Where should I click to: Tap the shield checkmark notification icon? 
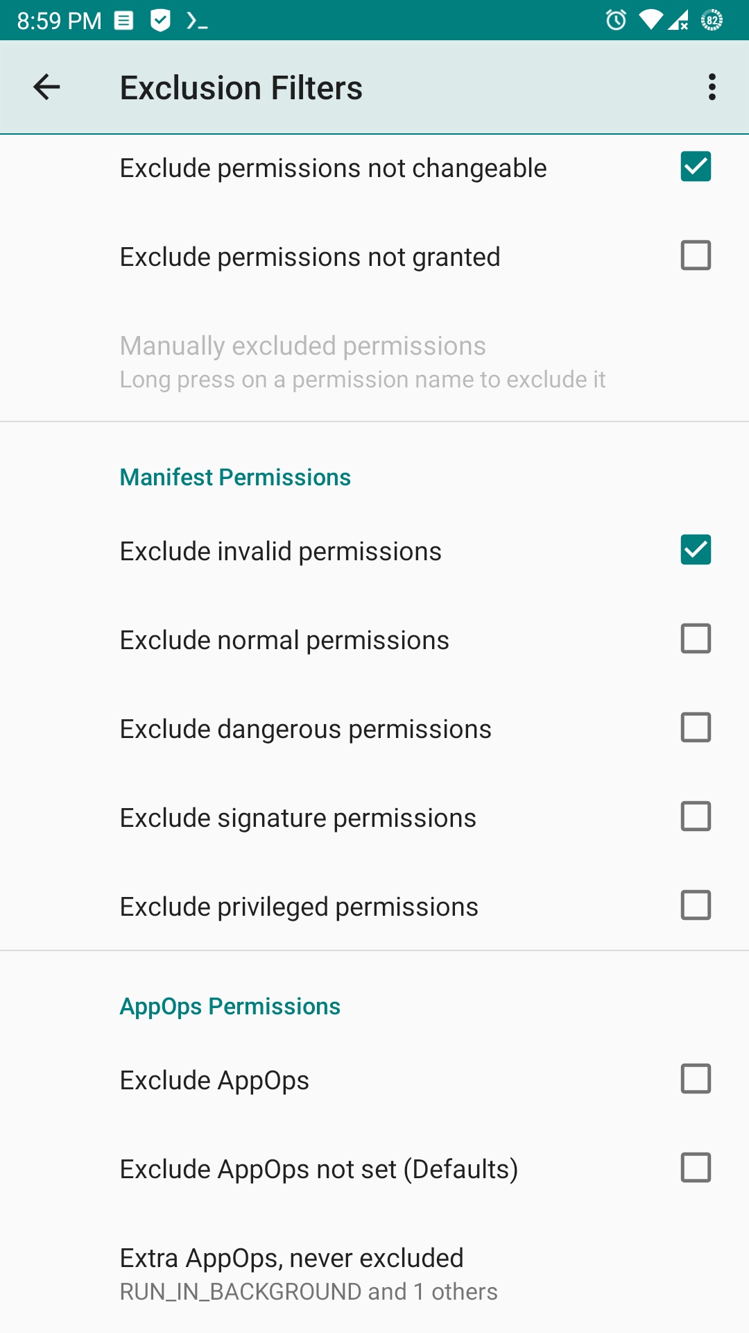tap(160, 20)
